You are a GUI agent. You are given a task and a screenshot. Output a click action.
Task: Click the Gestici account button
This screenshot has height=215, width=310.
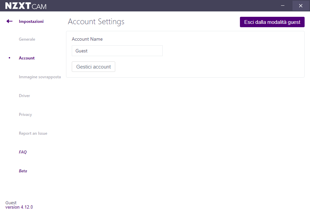[93, 67]
